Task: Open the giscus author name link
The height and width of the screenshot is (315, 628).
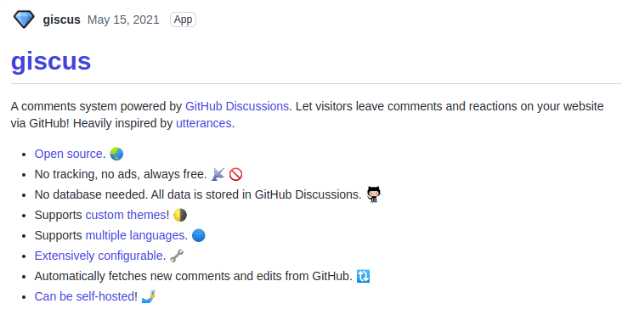Action: 62,20
